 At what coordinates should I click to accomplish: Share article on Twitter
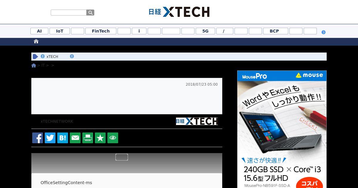click(50, 138)
